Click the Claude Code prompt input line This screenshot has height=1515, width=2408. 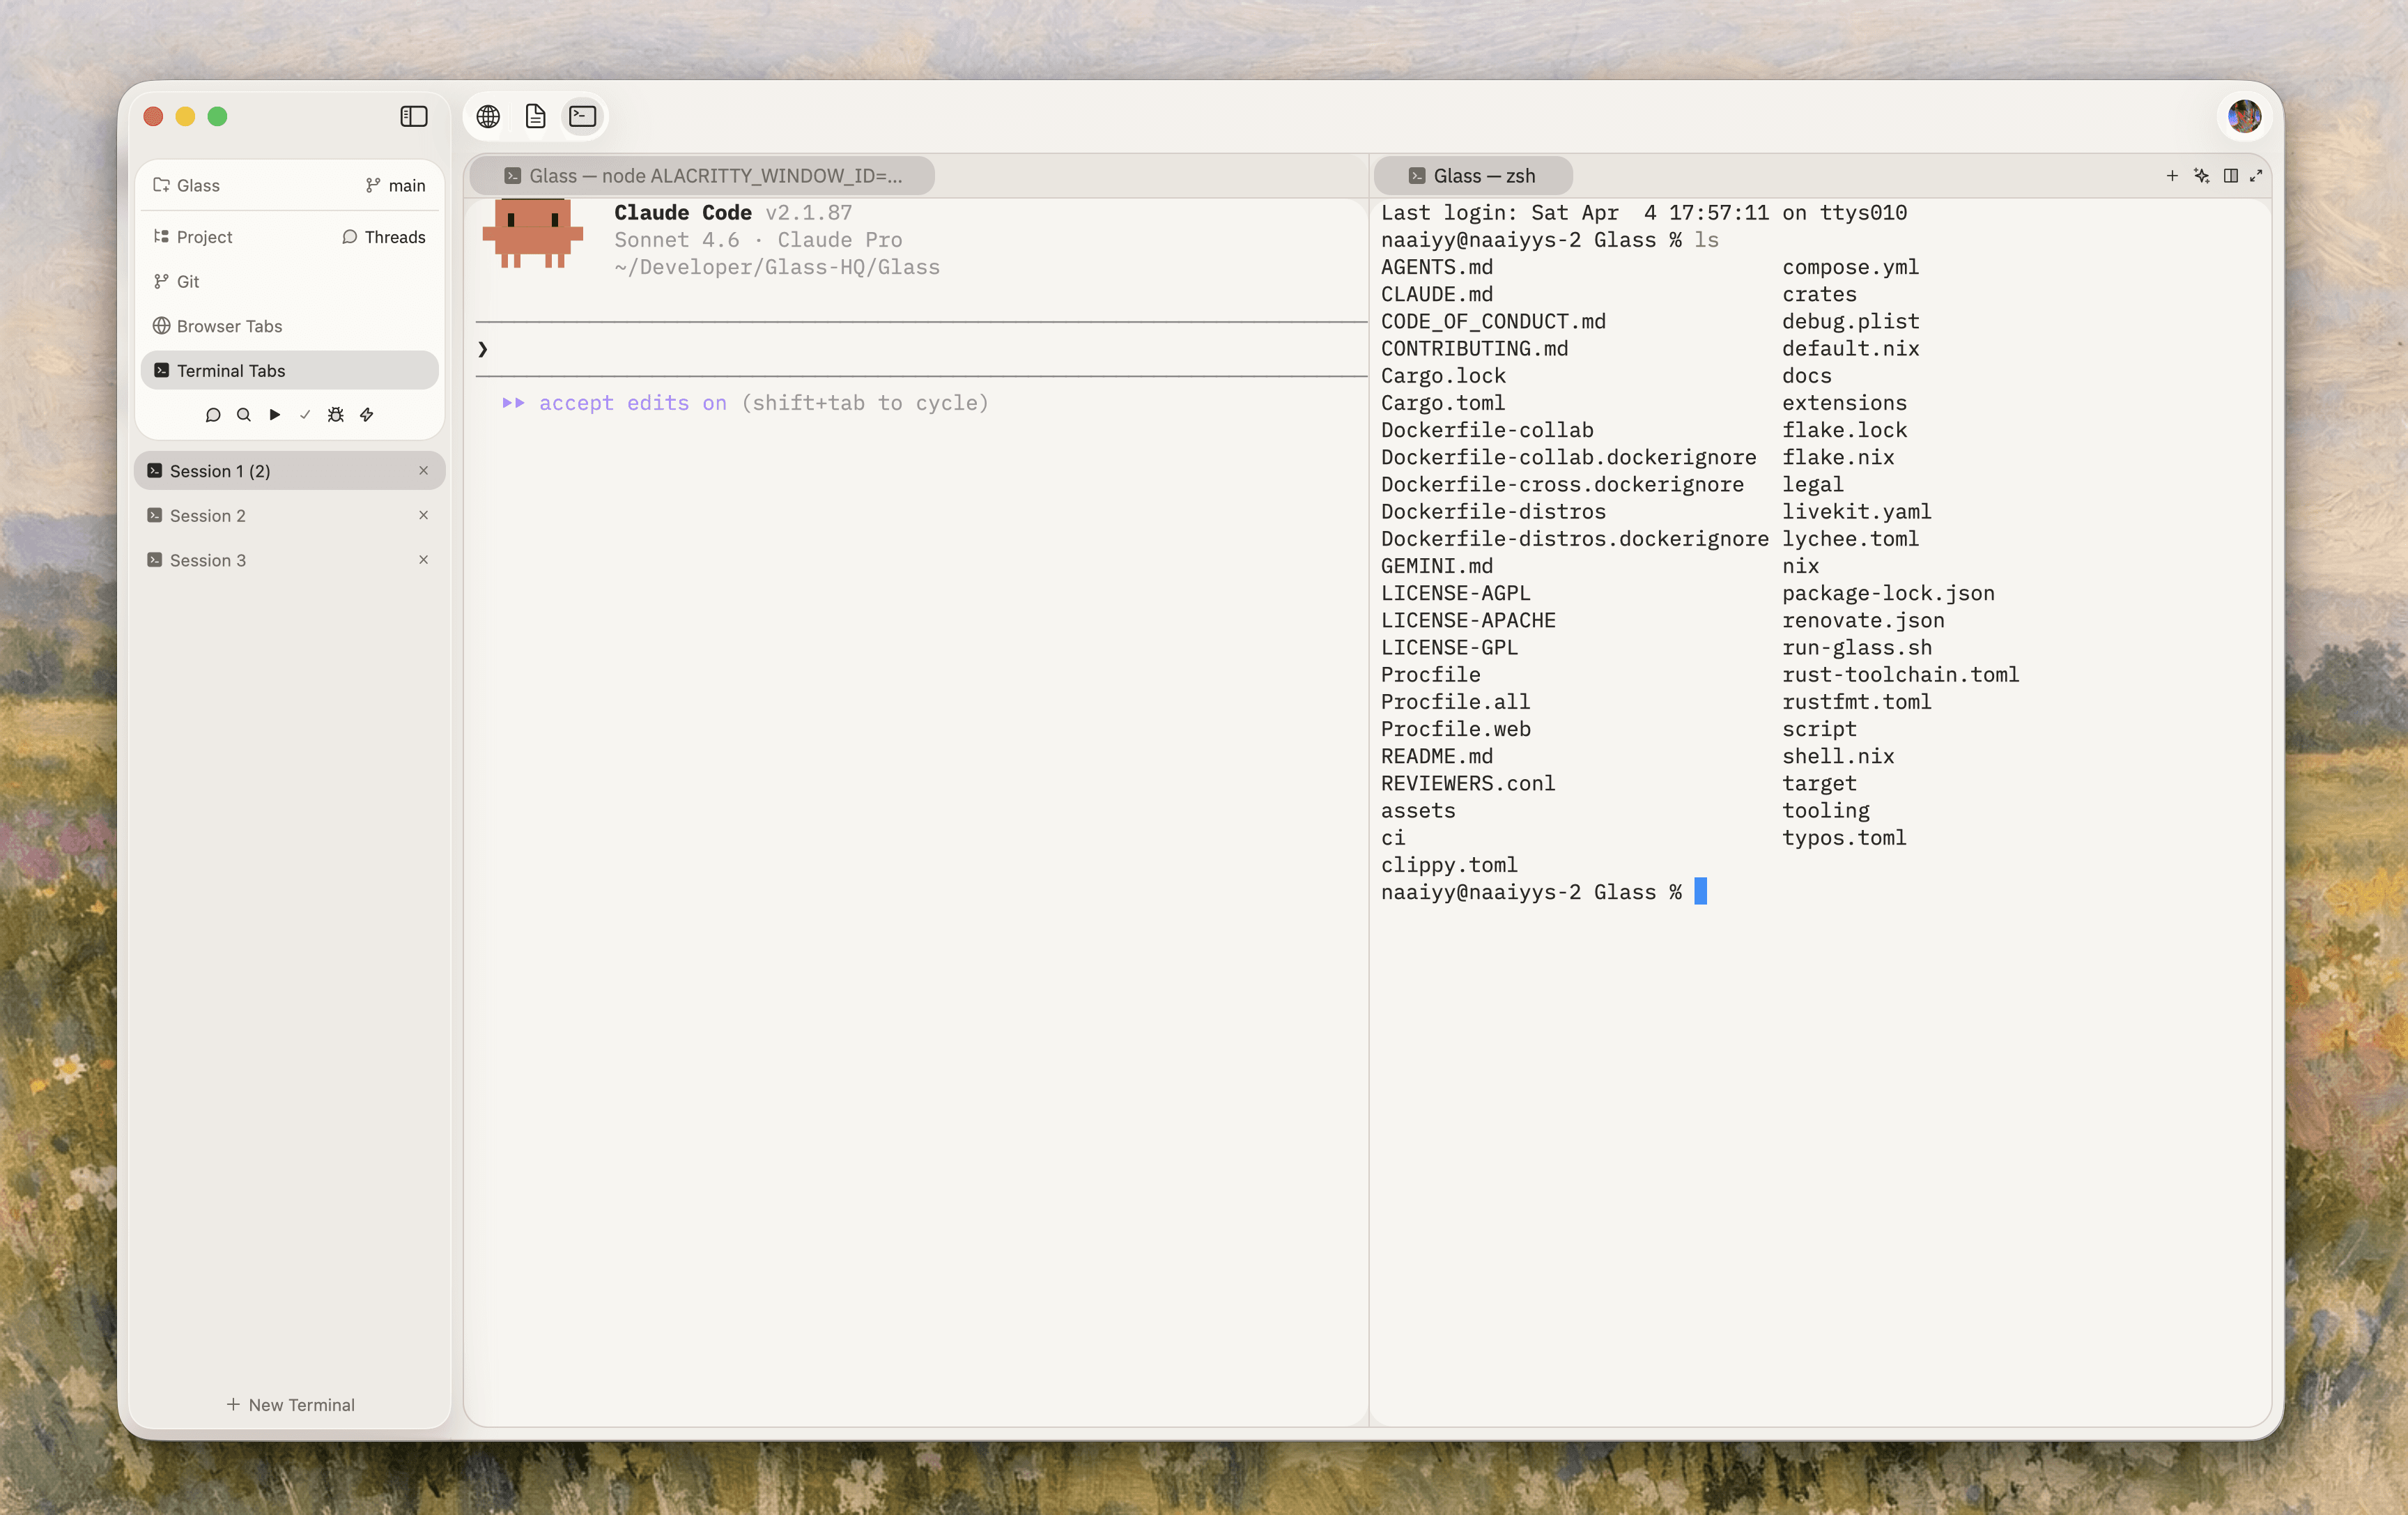(x=921, y=349)
